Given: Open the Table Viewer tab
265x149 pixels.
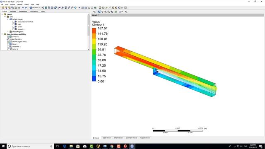Looking at the screenshot, I should 107,138.
